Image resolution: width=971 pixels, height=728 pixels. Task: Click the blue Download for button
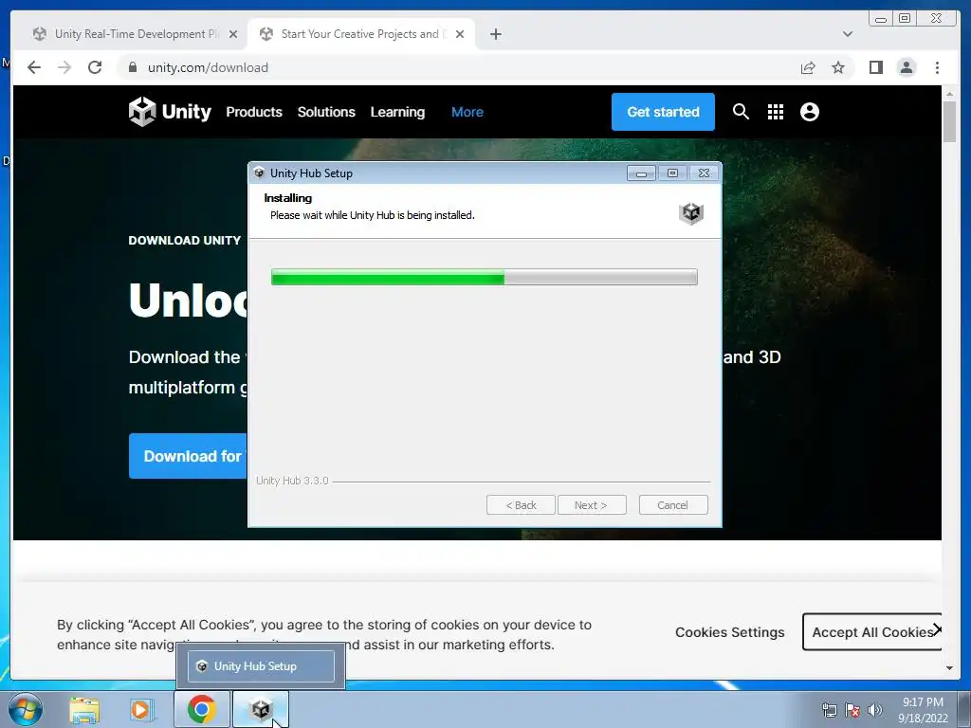coord(189,456)
